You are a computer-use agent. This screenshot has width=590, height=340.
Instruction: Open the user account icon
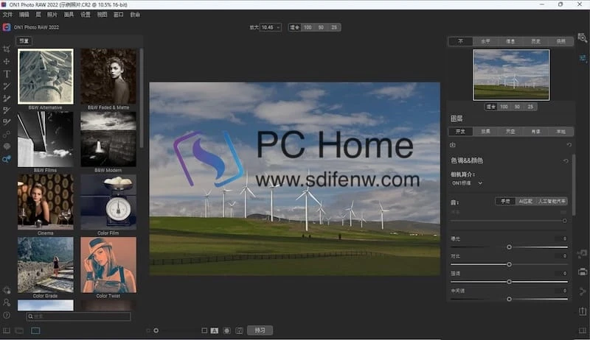click(x=7, y=302)
